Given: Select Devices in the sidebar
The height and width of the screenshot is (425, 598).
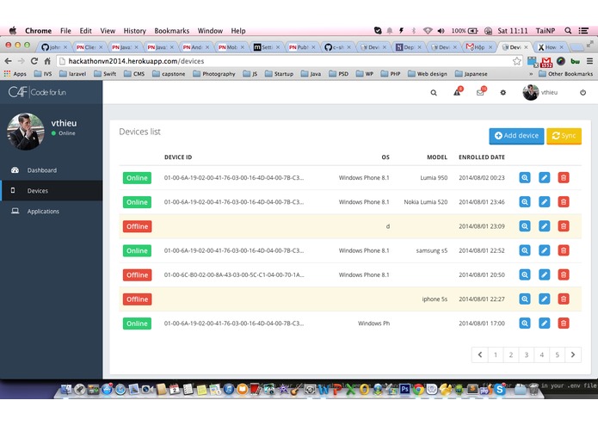Looking at the screenshot, I should pyautogui.click(x=51, y=191).
